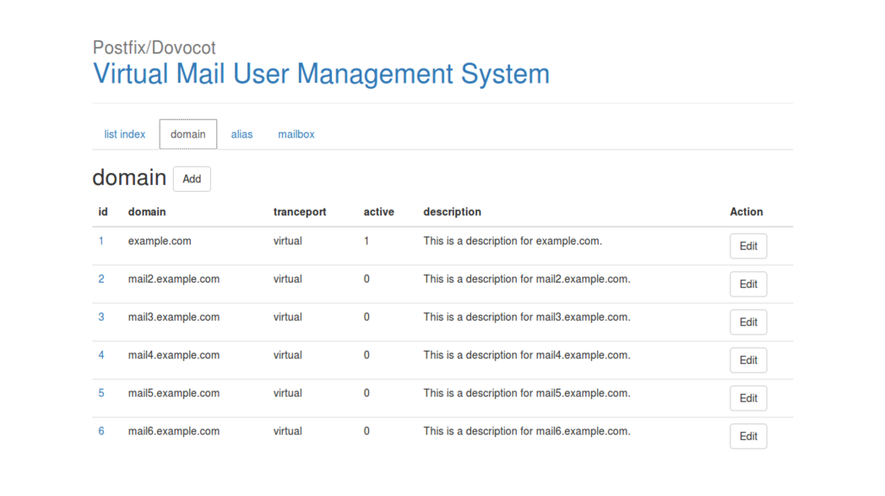Follow the id 3 link

pyautogui.click(x=101, y=317)
